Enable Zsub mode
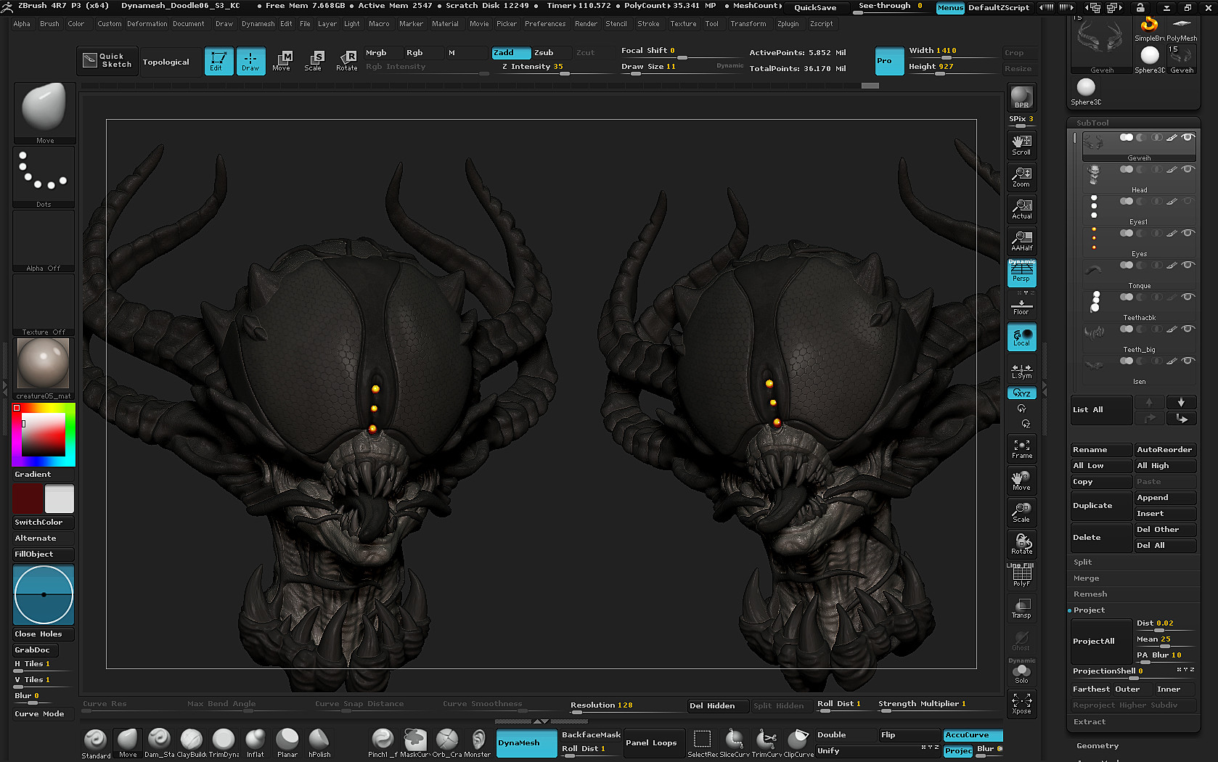 pos(550,53)
